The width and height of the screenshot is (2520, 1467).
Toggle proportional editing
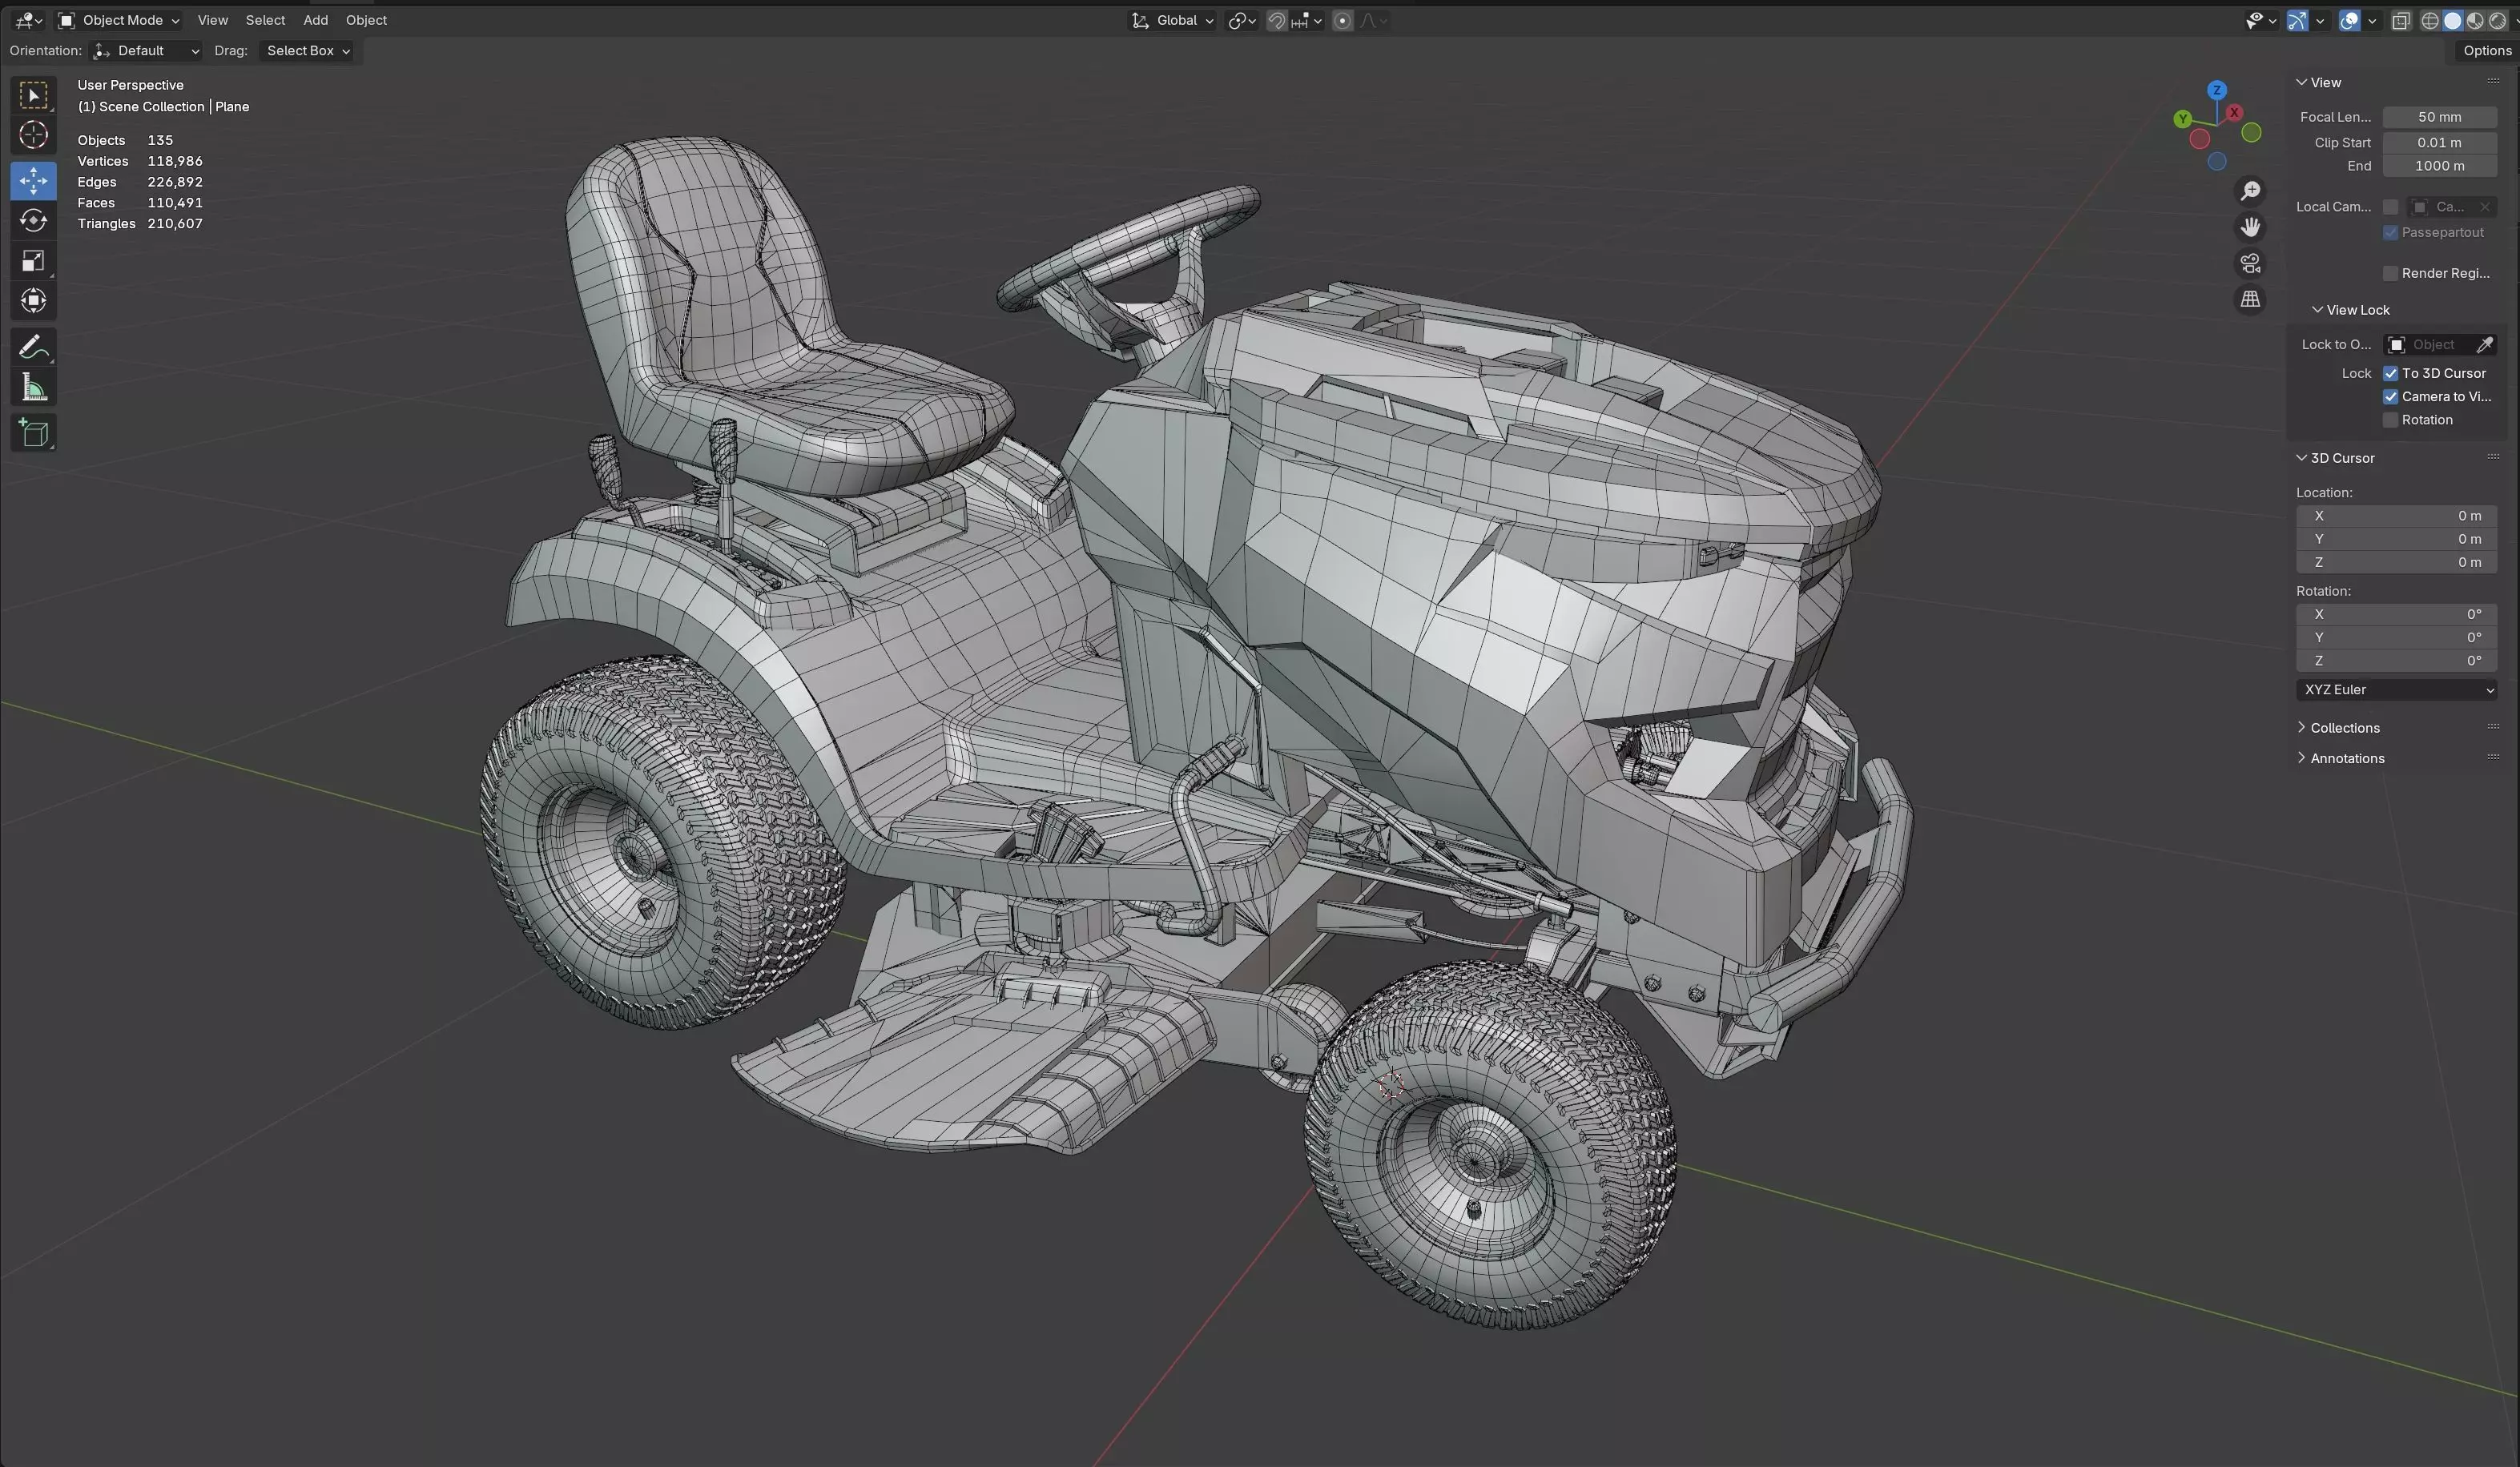pyautogui.click(x=1343, y=21)
